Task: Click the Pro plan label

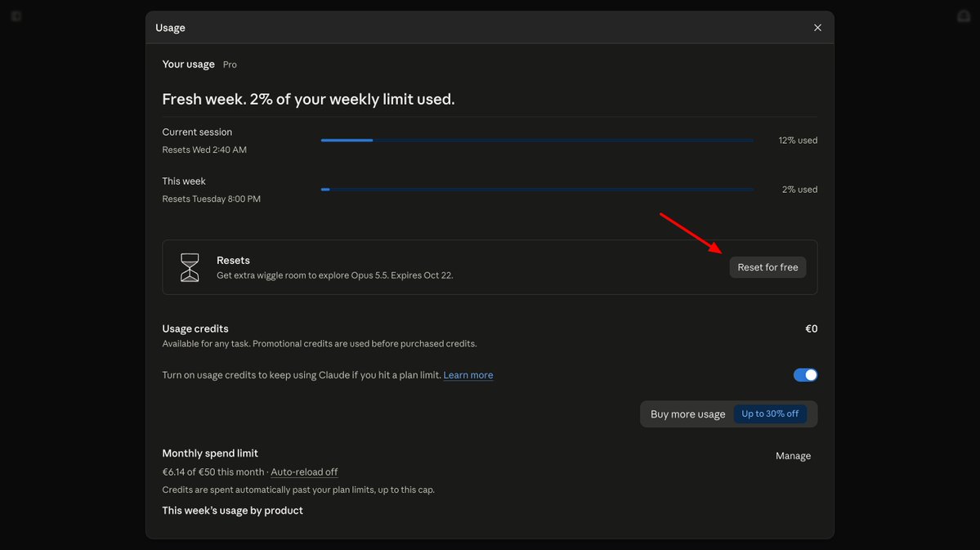Action: [230, 65]
